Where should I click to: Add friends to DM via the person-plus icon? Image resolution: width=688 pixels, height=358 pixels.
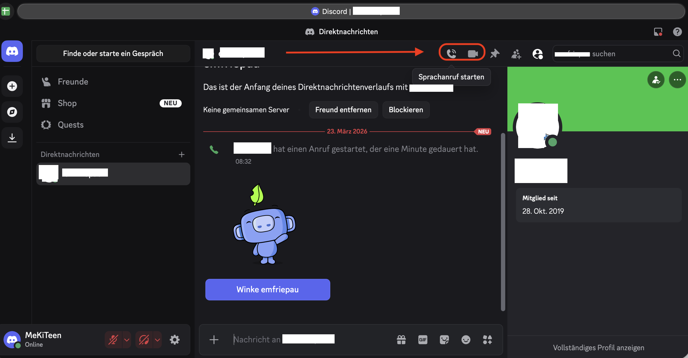[516, 54]
